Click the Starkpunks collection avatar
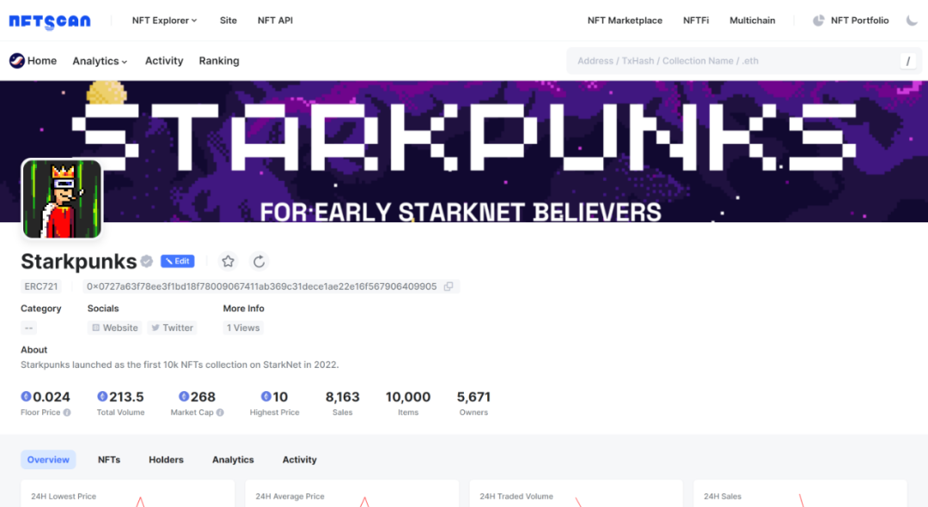 [62, 198]
